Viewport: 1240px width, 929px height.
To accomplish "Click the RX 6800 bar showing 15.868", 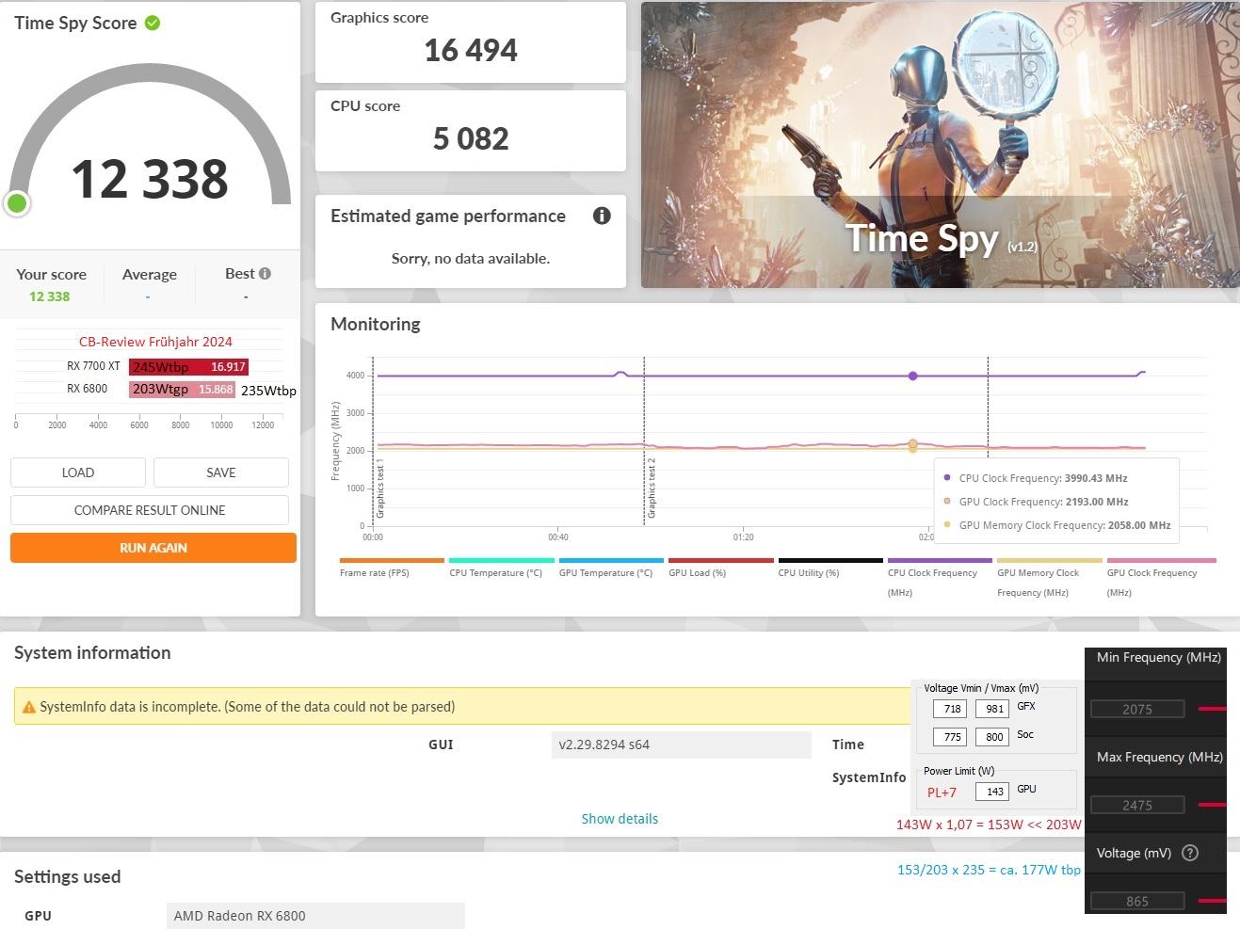I will 182,389.
